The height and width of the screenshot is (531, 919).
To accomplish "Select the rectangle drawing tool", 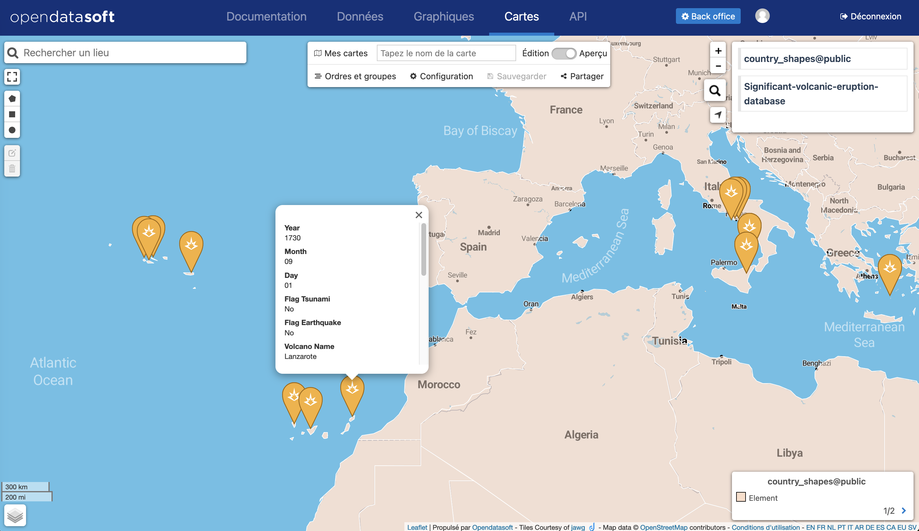I will coord(12,114).
